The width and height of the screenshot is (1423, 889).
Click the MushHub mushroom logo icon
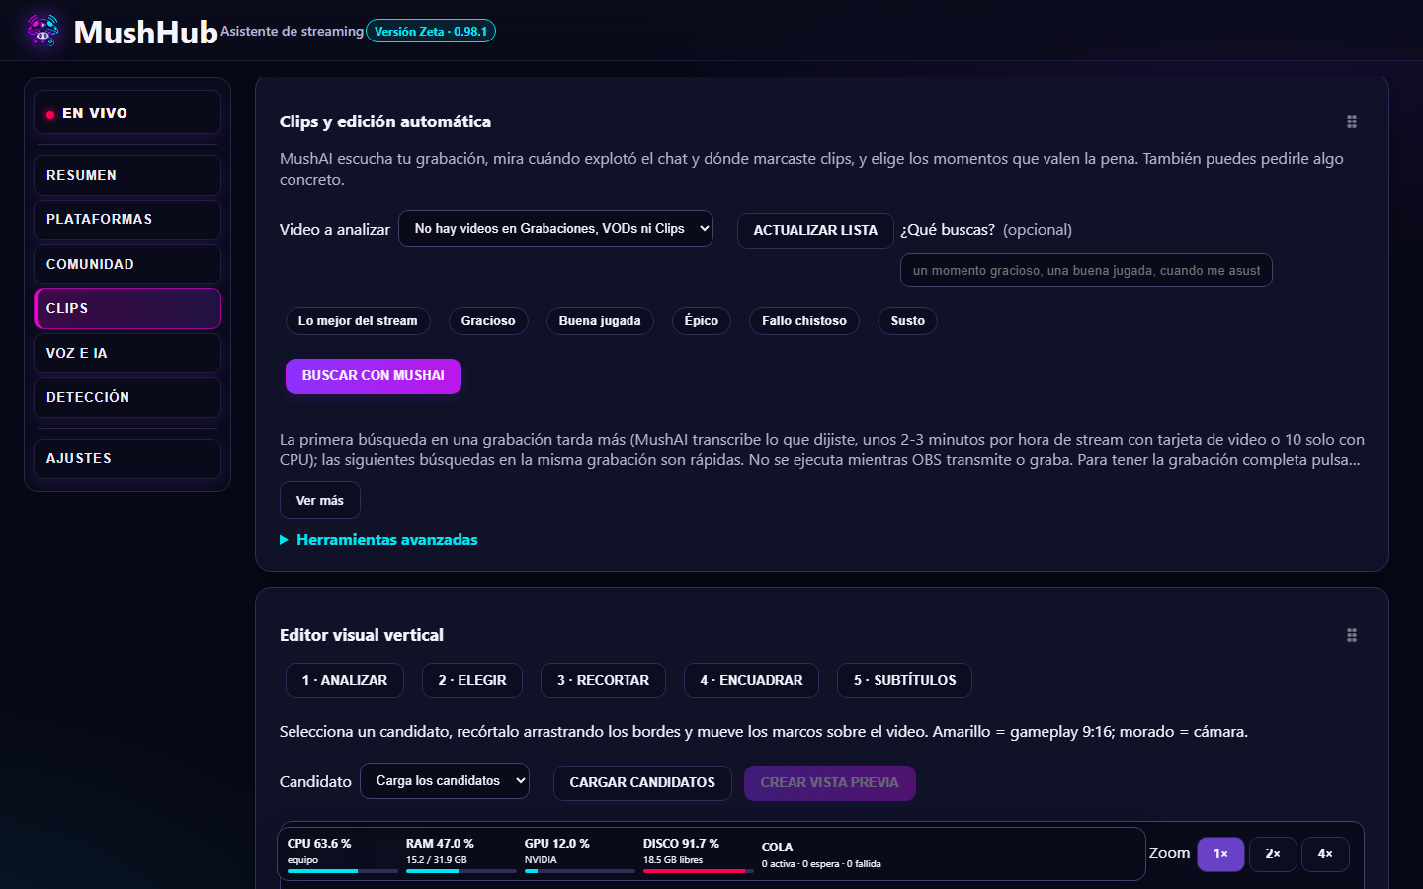click(42, 31)
